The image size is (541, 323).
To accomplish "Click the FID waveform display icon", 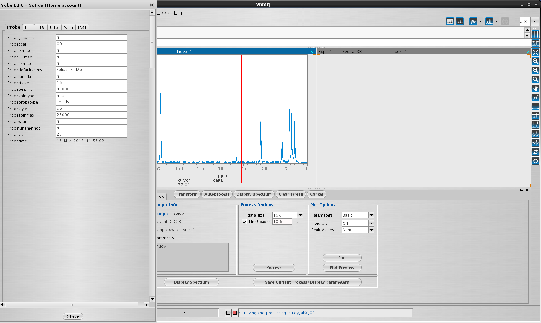I will click(473, 22).
